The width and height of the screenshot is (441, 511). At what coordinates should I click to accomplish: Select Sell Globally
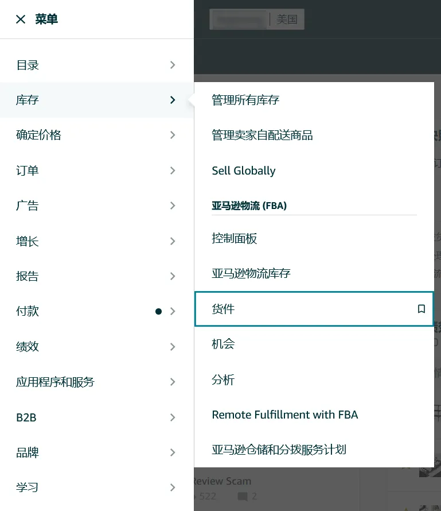pos(244,171)
